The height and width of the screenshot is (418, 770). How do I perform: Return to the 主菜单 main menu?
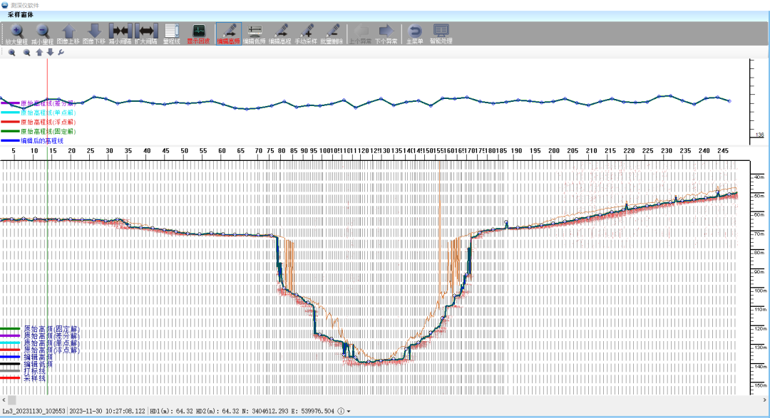click(x=415, y=34)
